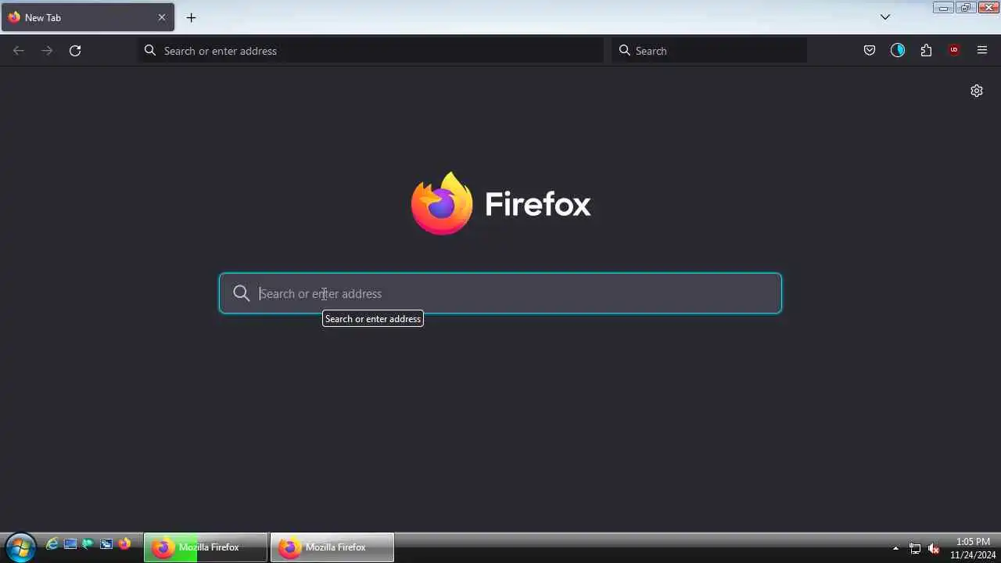Viewport: 1001px width, 563px height.
Task: Open the Extensions puzzle-piece menu
Action: pyautogui.click(x=926, y=51)
